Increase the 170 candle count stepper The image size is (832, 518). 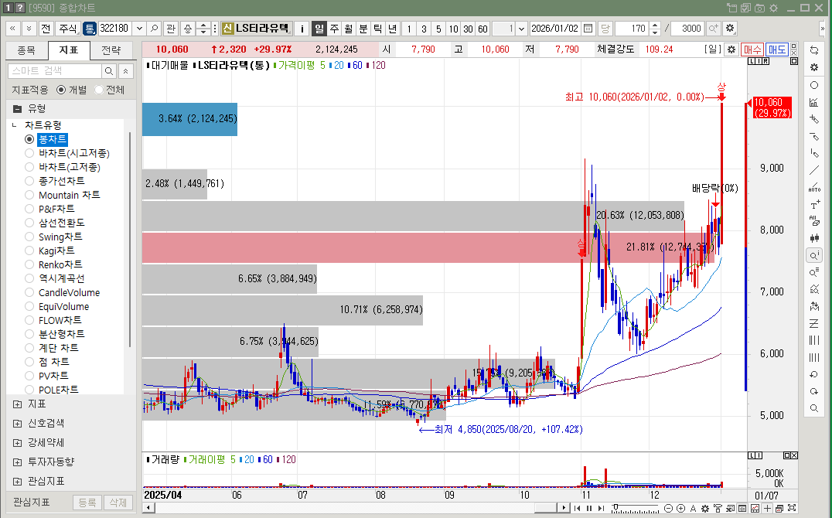tap(655, 25)
